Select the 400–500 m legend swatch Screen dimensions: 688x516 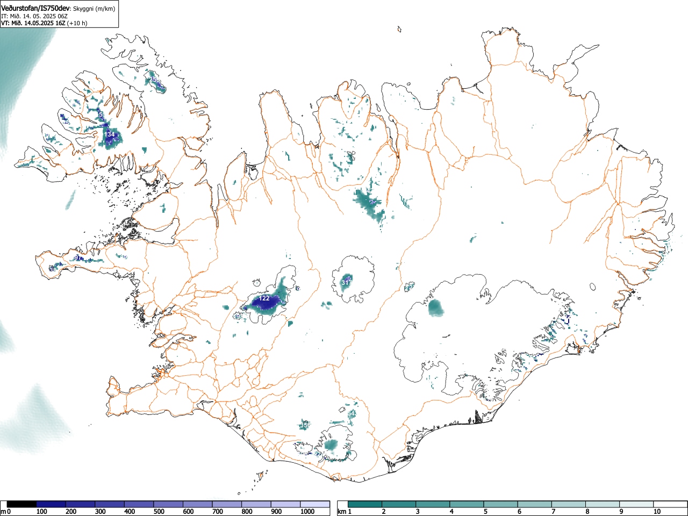(139, 504)
